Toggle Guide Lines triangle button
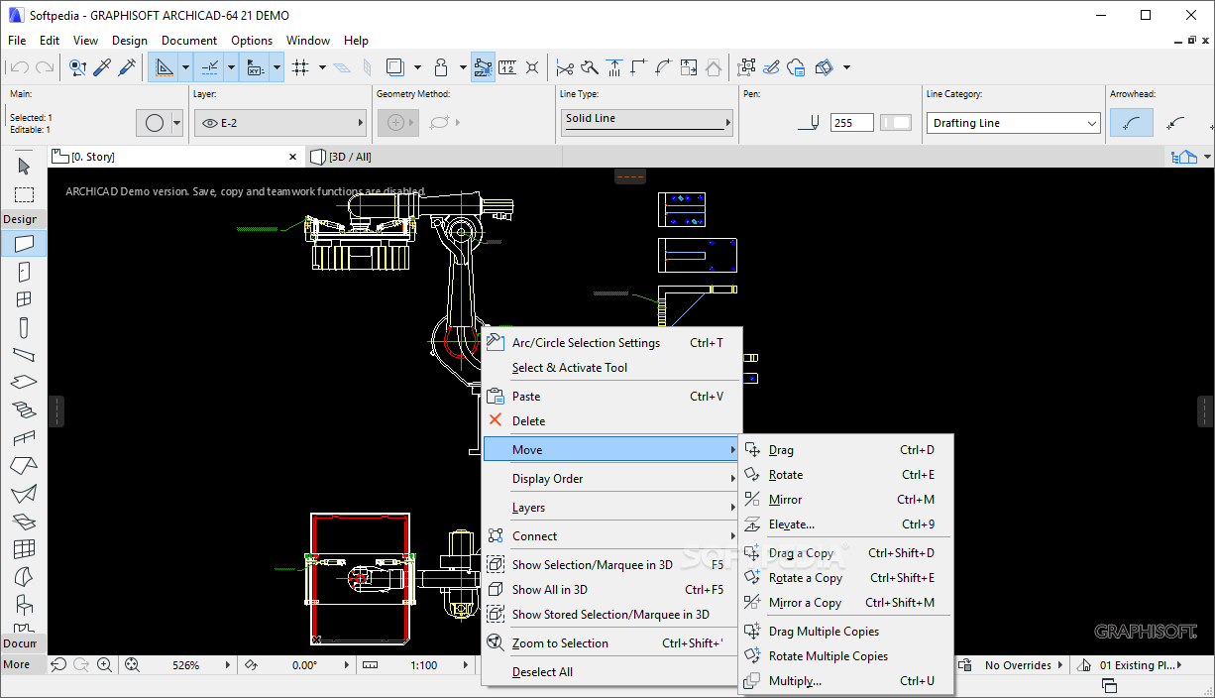1215x698 pixels. click(x=164, y=67)
